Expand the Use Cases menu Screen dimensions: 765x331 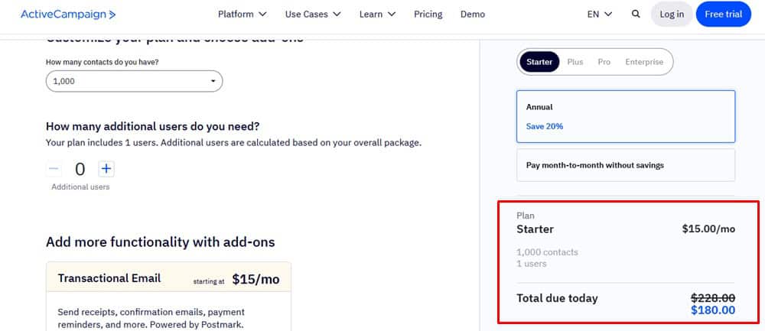[313, 14]
